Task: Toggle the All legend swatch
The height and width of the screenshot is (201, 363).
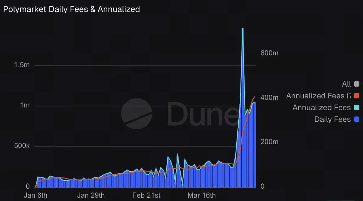Action: tap(356, 84)
